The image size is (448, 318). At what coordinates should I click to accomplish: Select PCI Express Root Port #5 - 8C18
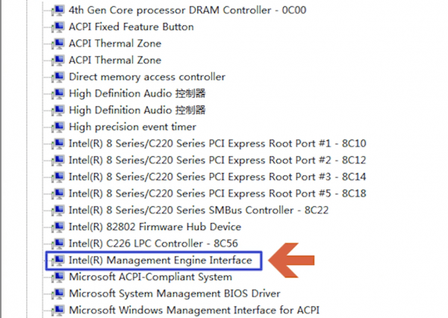coord(217,193)
